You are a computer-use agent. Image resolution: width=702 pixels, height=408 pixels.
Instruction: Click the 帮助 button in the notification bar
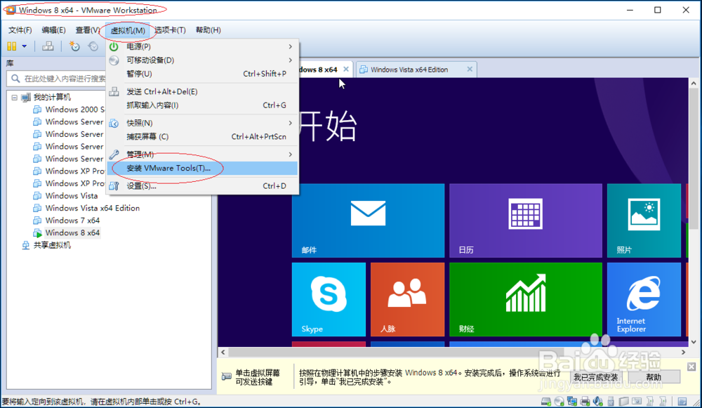[653, 376]
